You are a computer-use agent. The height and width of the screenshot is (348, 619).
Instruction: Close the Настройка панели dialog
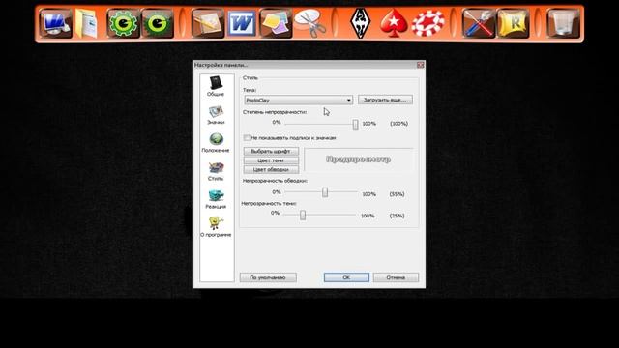pos(421,65)
